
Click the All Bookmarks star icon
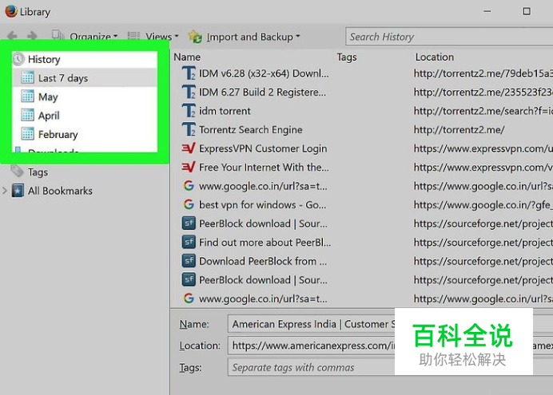click(18, 191)
